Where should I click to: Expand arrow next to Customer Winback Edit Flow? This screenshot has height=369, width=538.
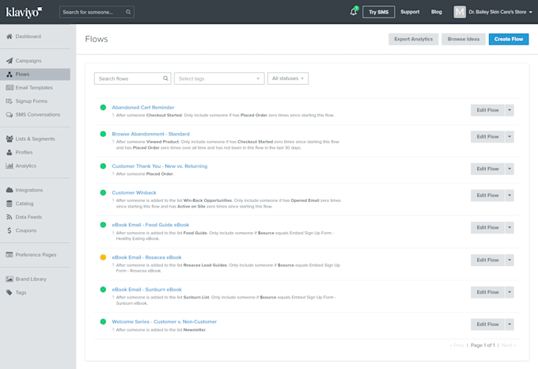pos(510,196)
